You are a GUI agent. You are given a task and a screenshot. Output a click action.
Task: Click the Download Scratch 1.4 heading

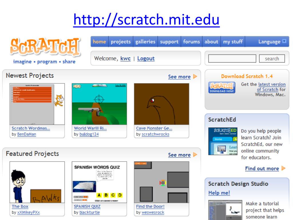coord(247,76)
